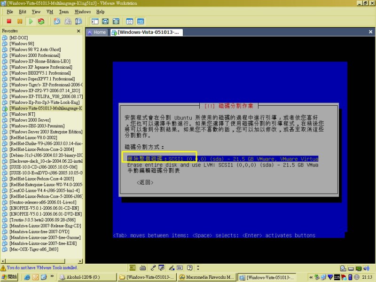Open the Windows menu
The height and width of the screenshot is (282, 376).
(x=83, y=12)
